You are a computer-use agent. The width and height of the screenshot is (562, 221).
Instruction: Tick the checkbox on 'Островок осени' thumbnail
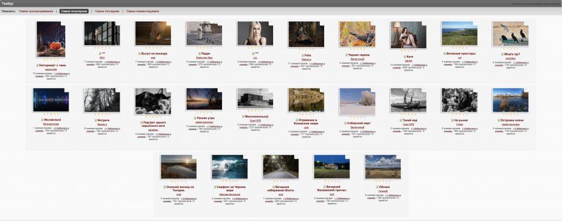pos(526,90)
